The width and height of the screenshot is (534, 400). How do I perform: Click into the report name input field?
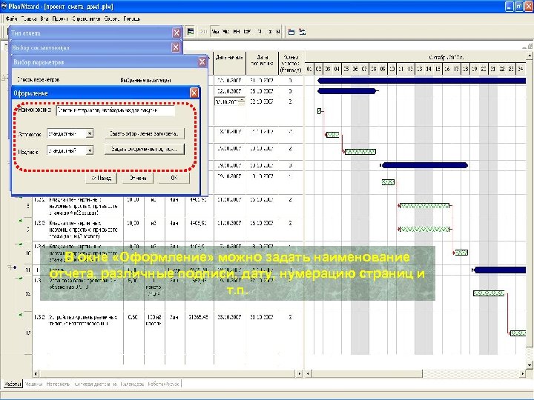coord(116,110)
